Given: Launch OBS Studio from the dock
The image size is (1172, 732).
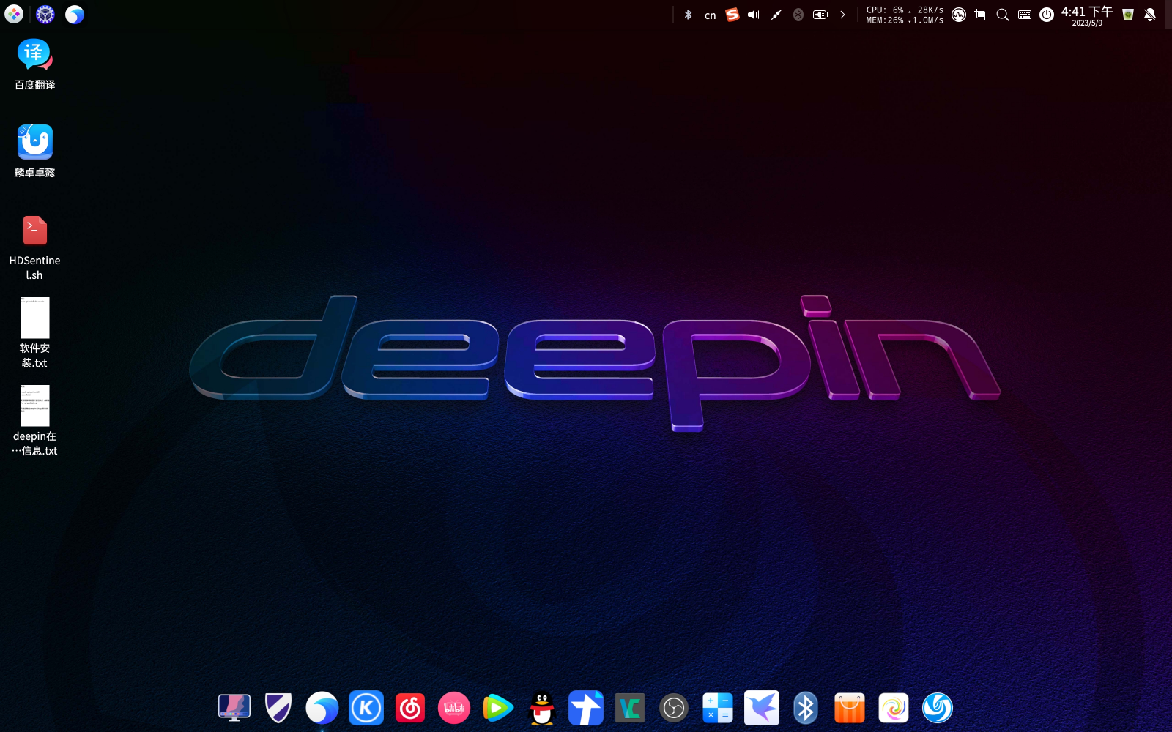Looking at the screenshot, I should pyautogui.click(x=674, y=707).
